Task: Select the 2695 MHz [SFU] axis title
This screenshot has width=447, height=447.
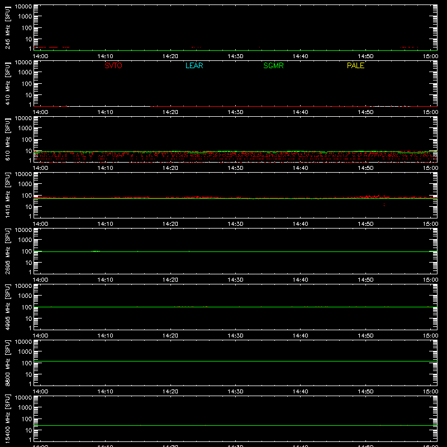Action: coord(8,251)
